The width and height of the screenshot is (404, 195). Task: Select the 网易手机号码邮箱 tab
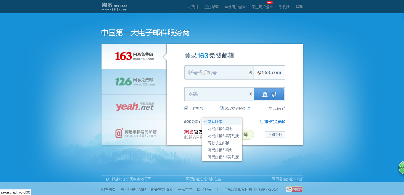click(x=134, y=133)
